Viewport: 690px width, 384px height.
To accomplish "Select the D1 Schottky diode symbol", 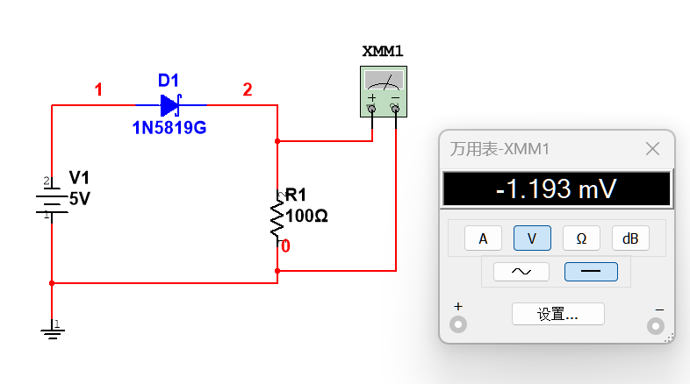I will (170, 105).
